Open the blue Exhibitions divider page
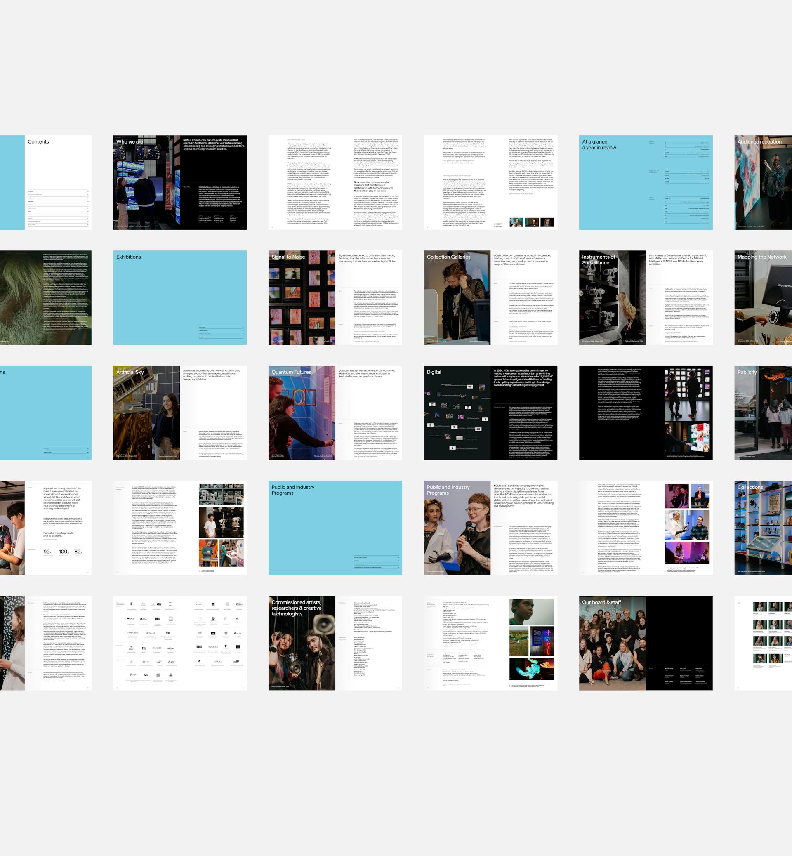Viewport: 792px width, 856px height. point(179,297)
